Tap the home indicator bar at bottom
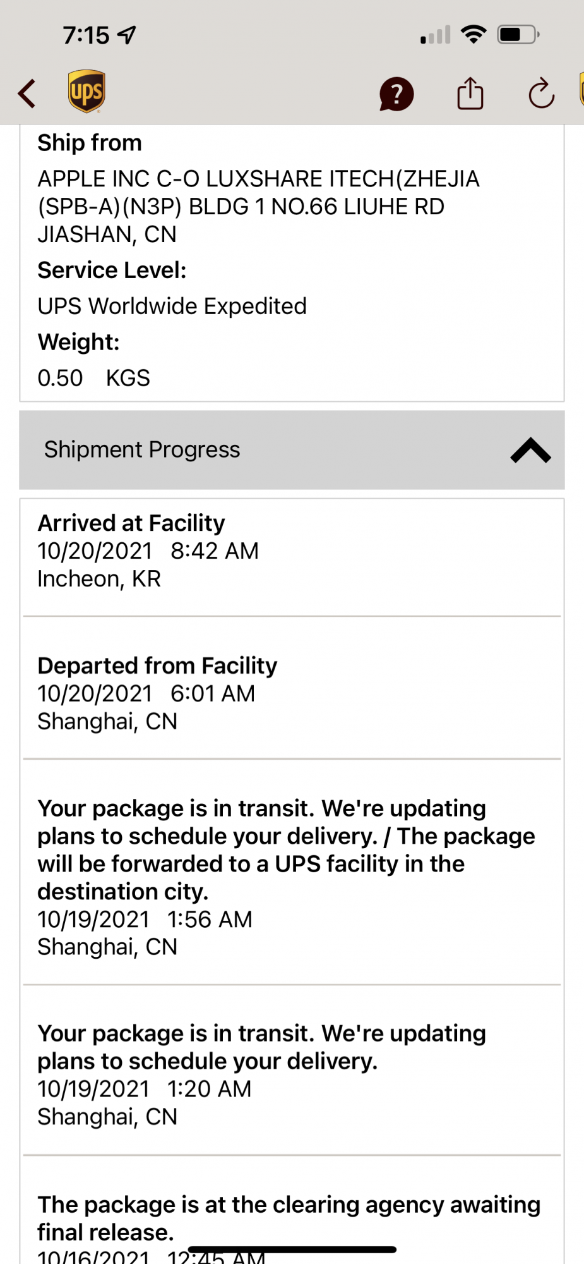Viewport: 584px width, 1264px height. coord(292,1249)
